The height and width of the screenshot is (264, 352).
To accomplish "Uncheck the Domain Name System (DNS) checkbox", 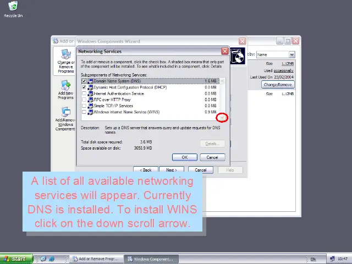I will (x=84, y=81).
